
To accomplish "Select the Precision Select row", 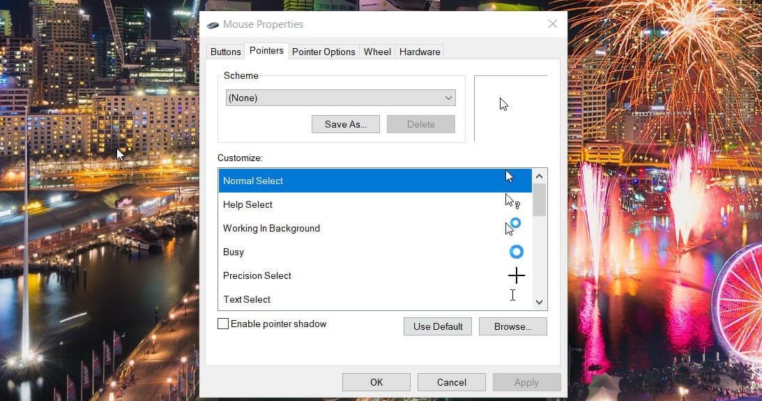I will click(x=375, y=275).
